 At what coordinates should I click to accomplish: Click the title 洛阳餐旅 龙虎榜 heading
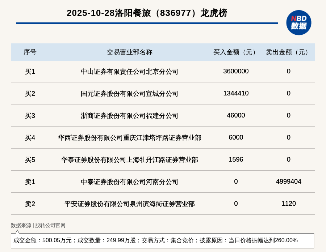point(147,13)
